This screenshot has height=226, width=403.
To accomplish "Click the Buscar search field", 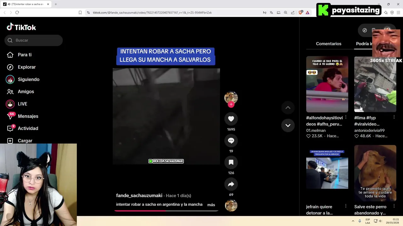I will [34, 40].
